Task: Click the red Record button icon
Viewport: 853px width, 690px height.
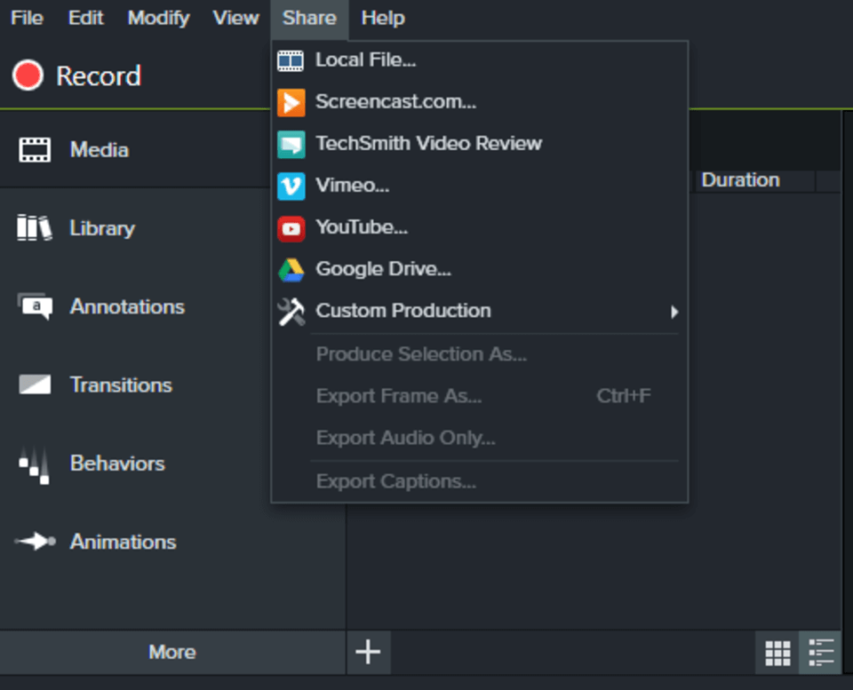Action: (28, 75)
